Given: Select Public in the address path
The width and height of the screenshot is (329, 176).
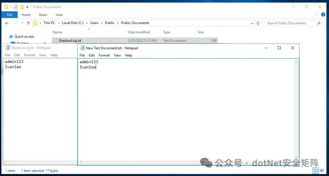Looking at the screenshot, I should [110, 23].
